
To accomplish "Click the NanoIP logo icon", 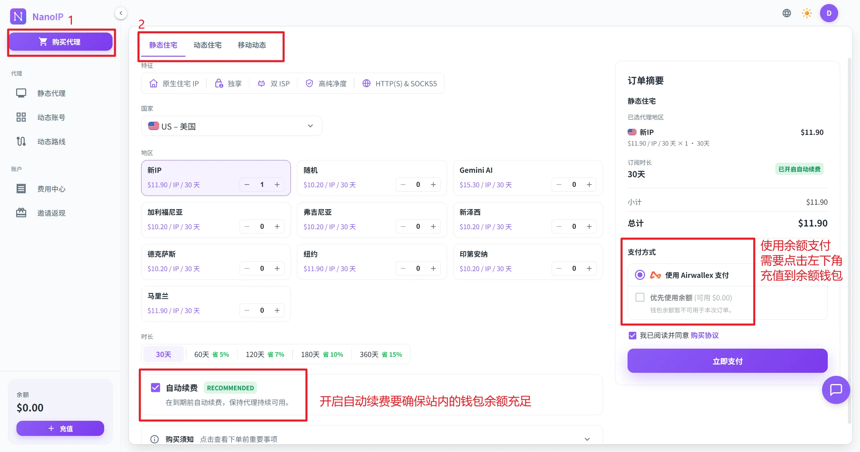I will click(x=18, y=16).
